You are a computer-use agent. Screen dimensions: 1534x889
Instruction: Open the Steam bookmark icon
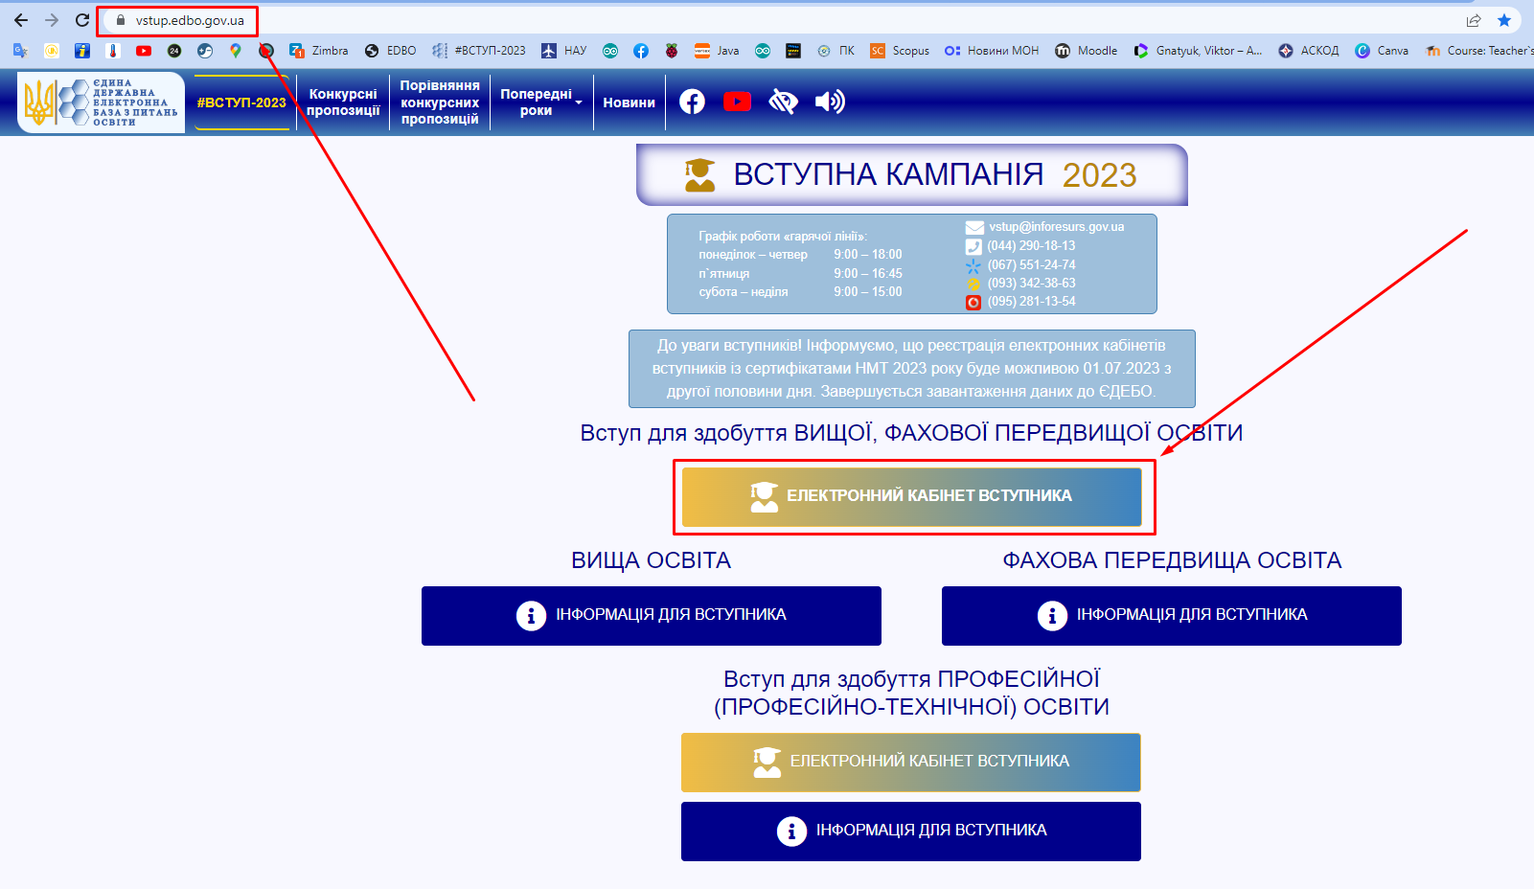[205, 51]
